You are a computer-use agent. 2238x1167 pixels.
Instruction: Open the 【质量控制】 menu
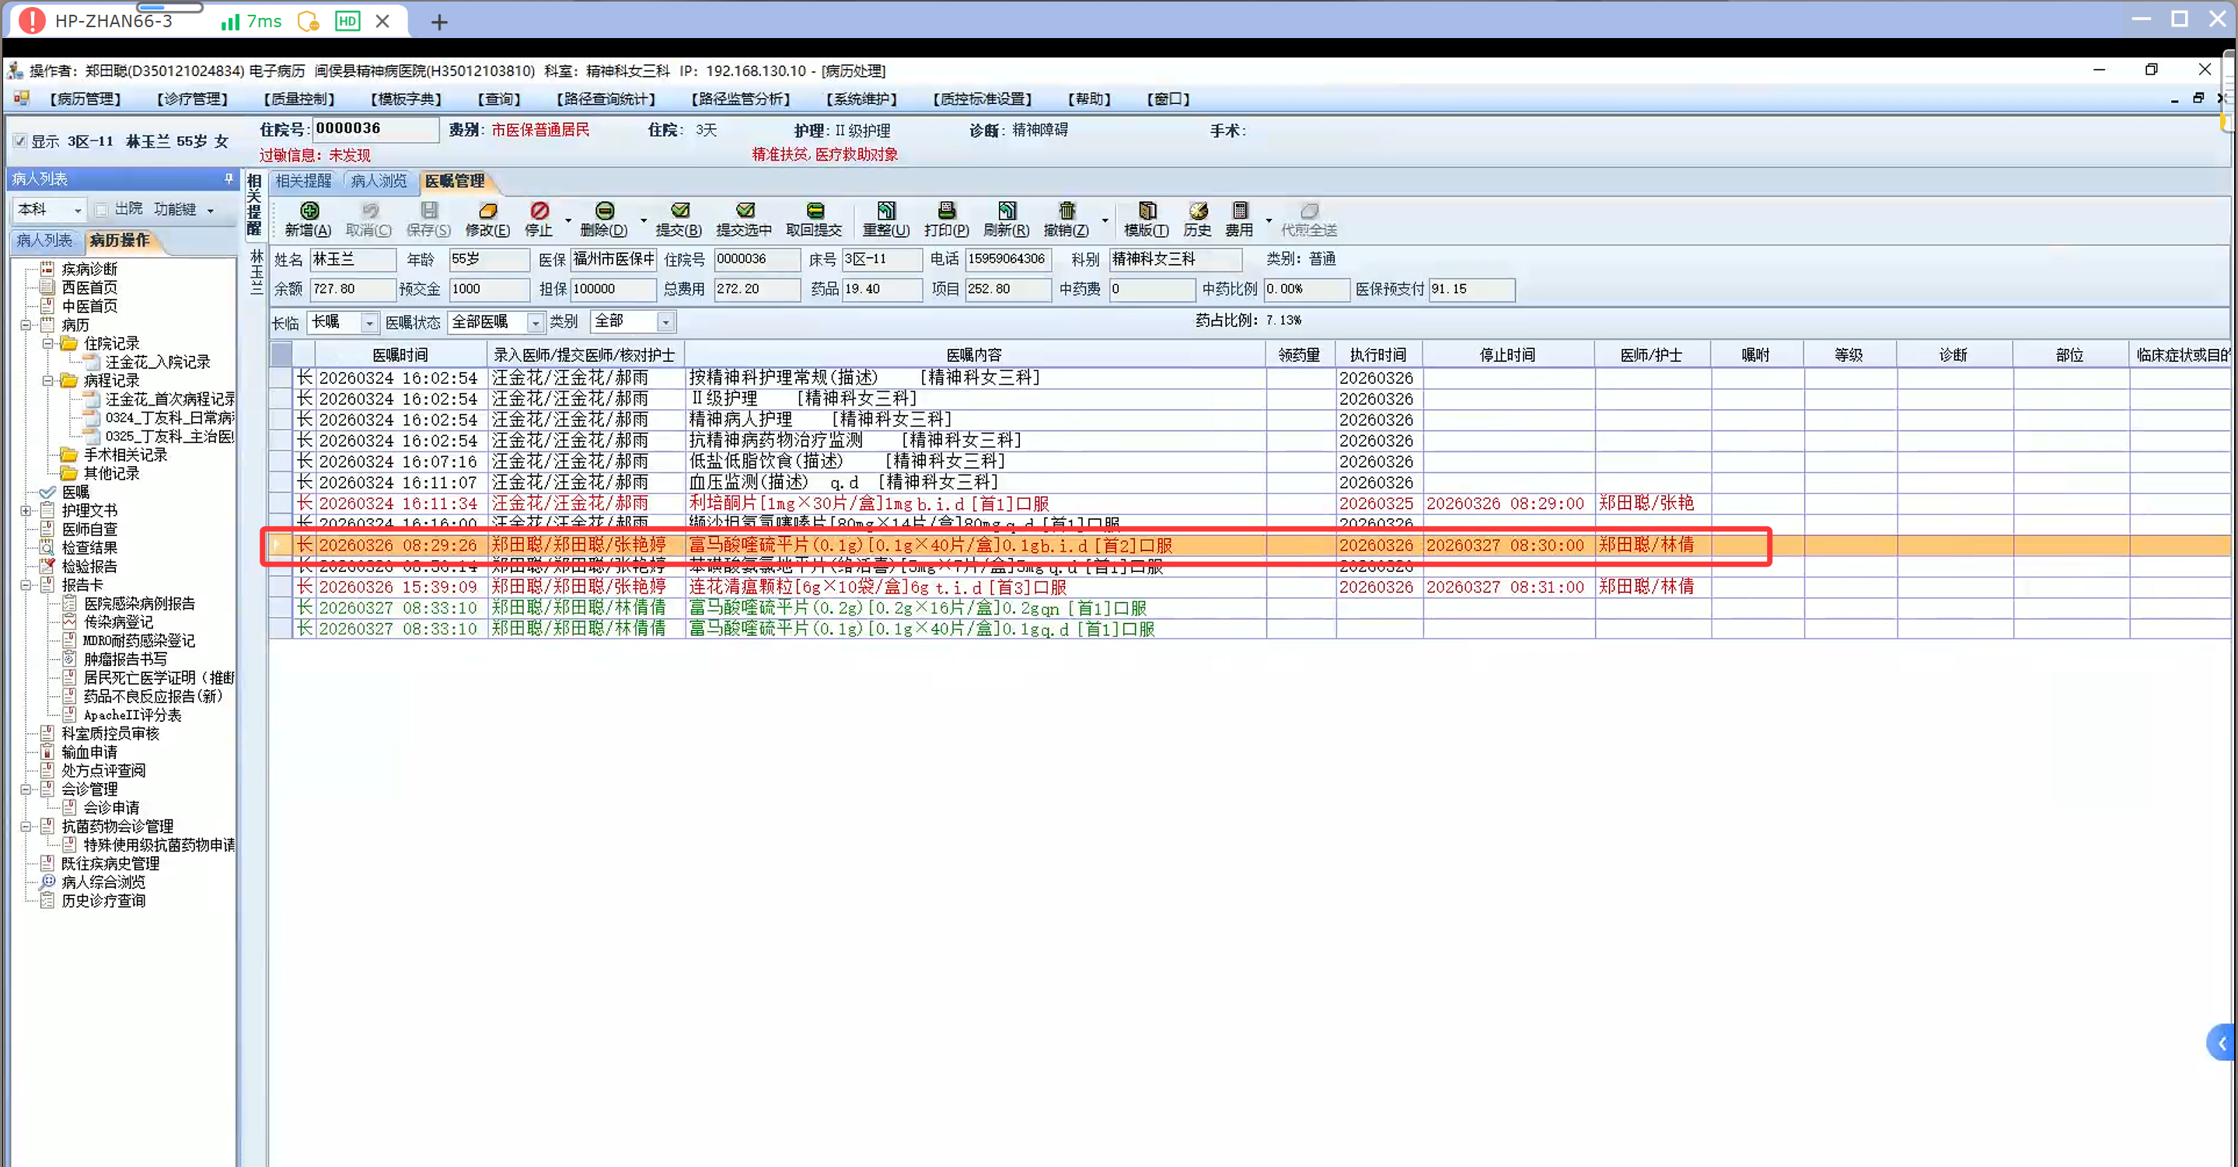click(299, 99)
